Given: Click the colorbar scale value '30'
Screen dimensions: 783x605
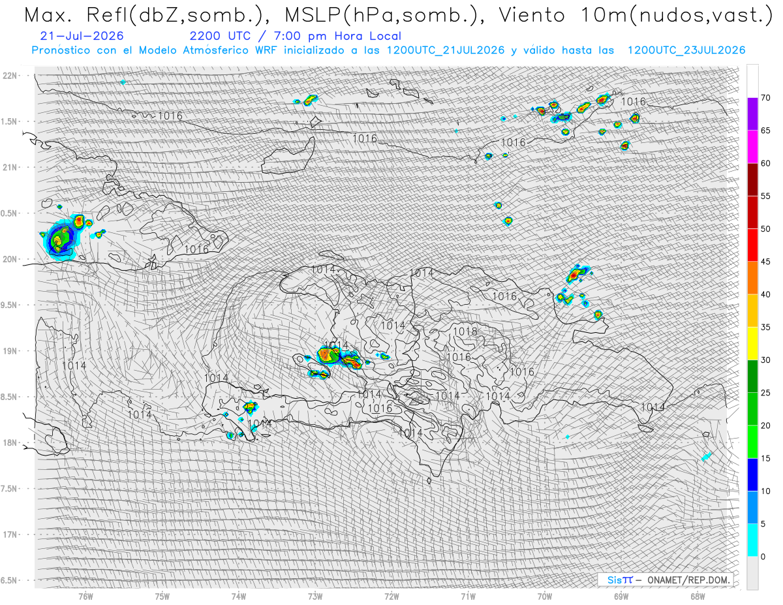Looking at the screenshot, I should click(x=766, y=360).
